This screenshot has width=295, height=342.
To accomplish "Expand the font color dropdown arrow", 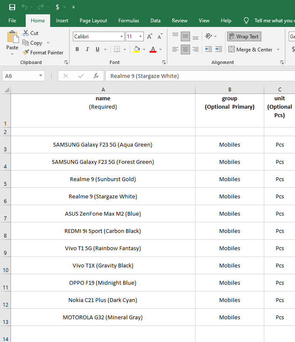I will coord(161,49).
